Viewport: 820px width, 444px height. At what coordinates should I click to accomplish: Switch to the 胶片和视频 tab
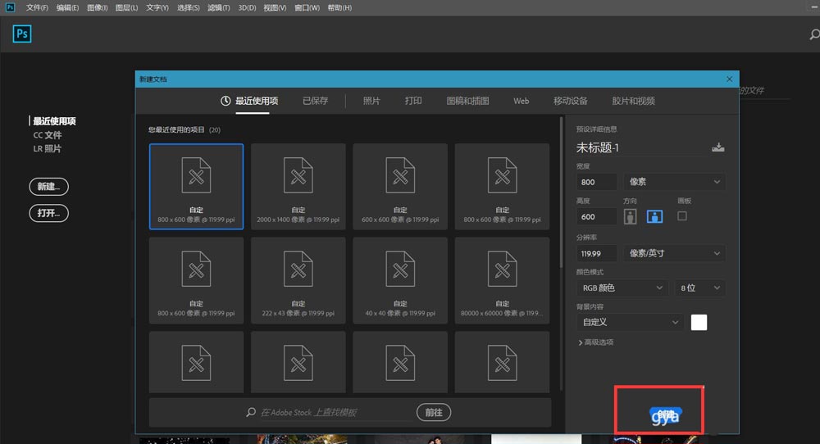pos(633,101)
